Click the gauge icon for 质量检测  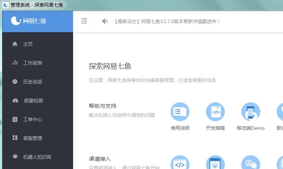click(15, 100)
